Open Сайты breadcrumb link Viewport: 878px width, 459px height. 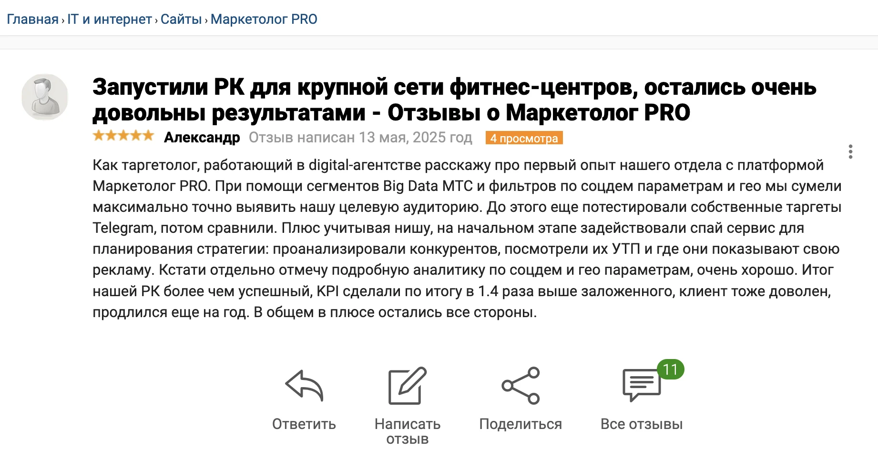point(181,19)
